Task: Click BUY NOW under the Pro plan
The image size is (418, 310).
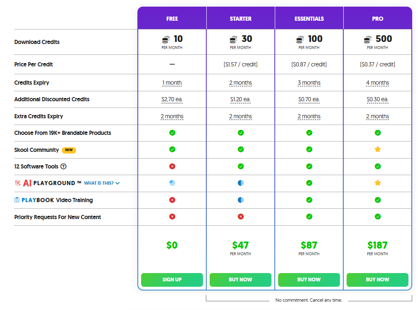Action: [x=377, y=280]
